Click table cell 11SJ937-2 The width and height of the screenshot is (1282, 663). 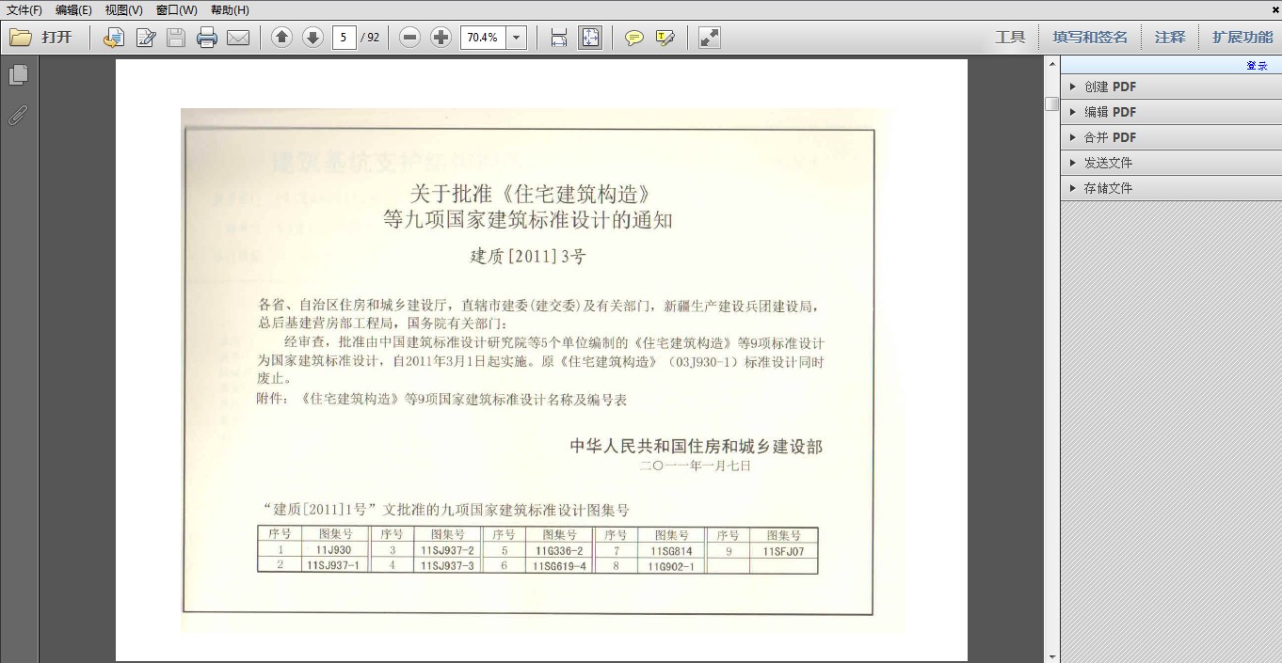click(x=447, y=551)
